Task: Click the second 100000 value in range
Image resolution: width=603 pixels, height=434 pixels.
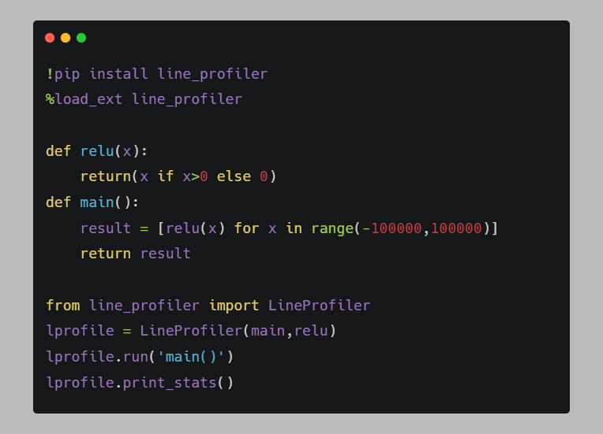Action: 456,228
